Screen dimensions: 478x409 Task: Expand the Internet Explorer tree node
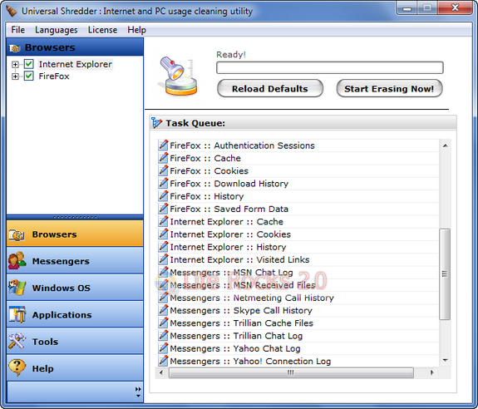tap(15, 64)
